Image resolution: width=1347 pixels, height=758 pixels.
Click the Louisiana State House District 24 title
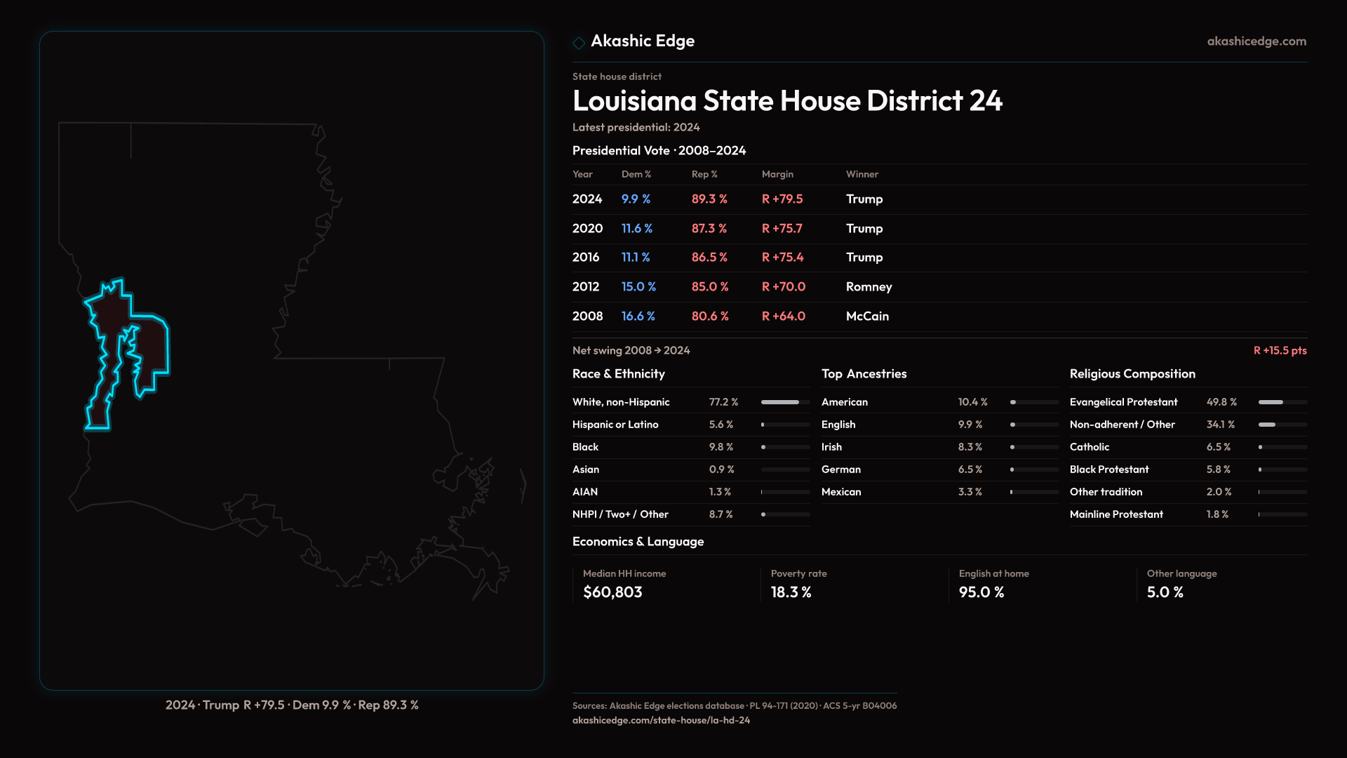pos(787,101)
